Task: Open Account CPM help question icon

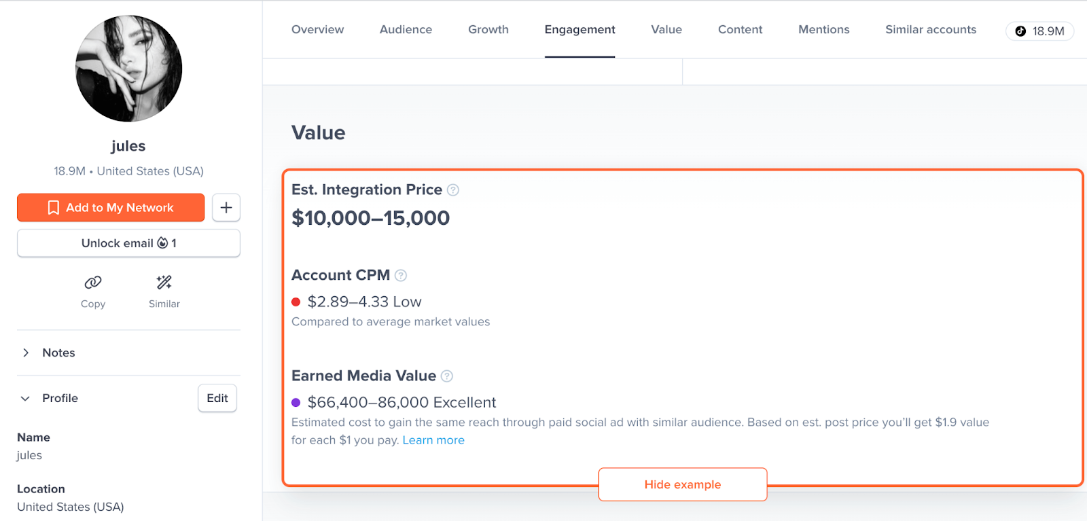Action: (x=401, y=276)
